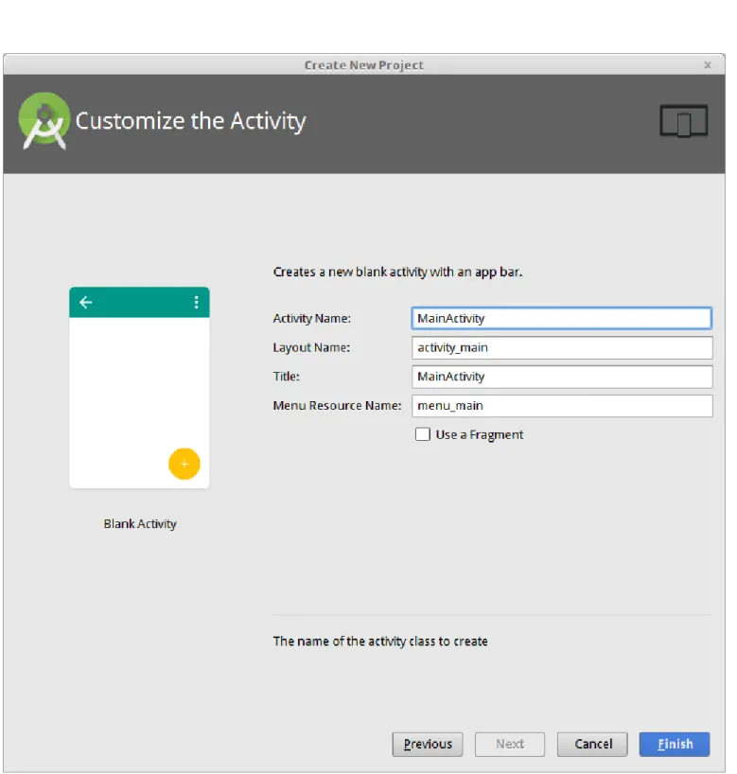Click the Use a Fragment label text
This screenshot has width=737, height=774.
[480, 435]
